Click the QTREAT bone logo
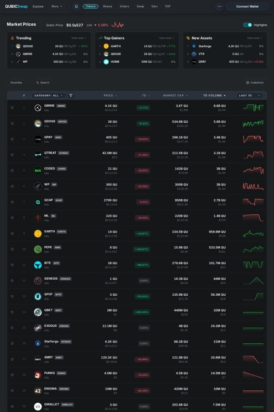The image size is (274, 412). [x=38, y=155]
